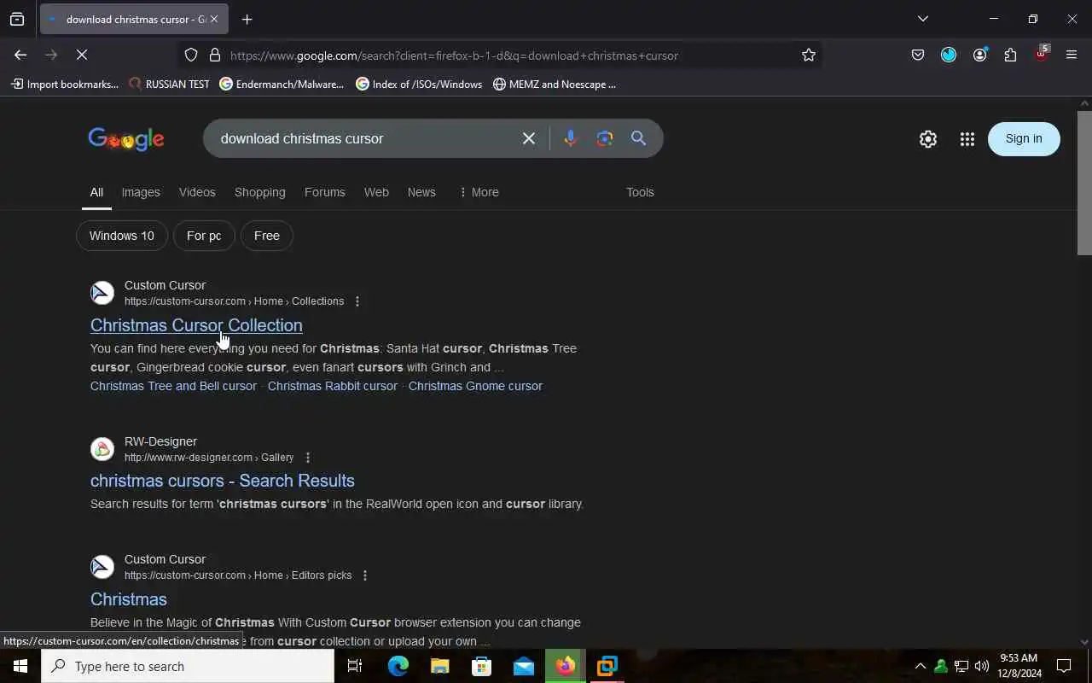1092x683 pixels.
Task: Open Google quick settings gear
Action: 928,139
